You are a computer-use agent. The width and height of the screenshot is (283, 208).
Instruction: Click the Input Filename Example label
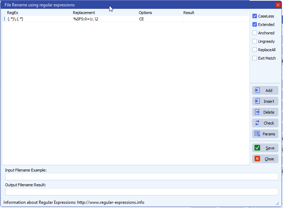tap(26, 170)
